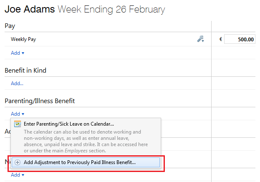The width and height of the screenshot is (260, 182).
Task: Click the calendar icon in the popup menu
Action: (18, 124)
